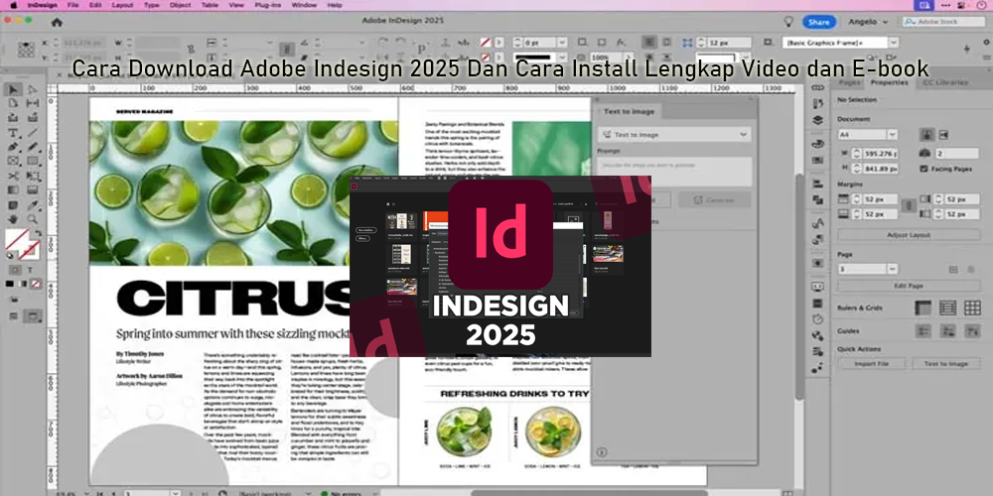Click the Import File quick action

point(872,364)
